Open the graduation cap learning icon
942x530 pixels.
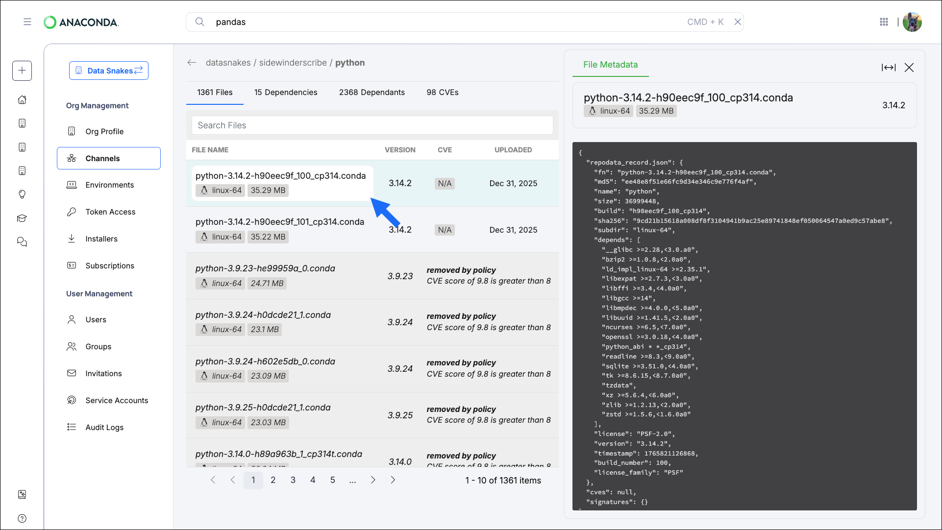click(x=22, y=218)
